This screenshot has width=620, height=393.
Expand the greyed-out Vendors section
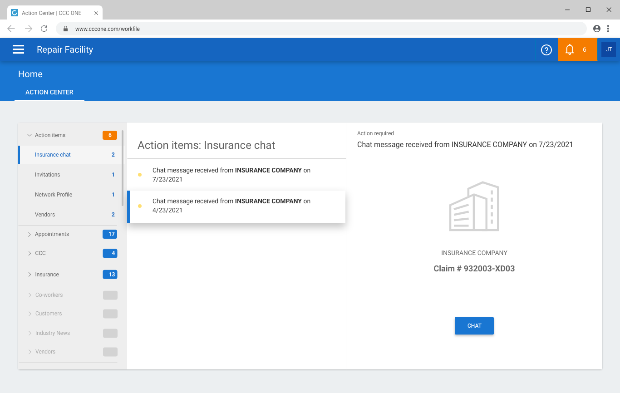click(30, 352)
